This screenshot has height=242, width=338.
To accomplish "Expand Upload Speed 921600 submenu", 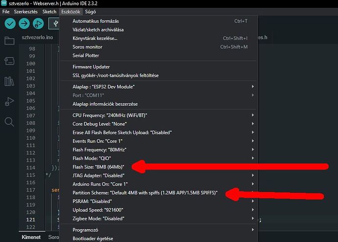I will coord(158,210).
